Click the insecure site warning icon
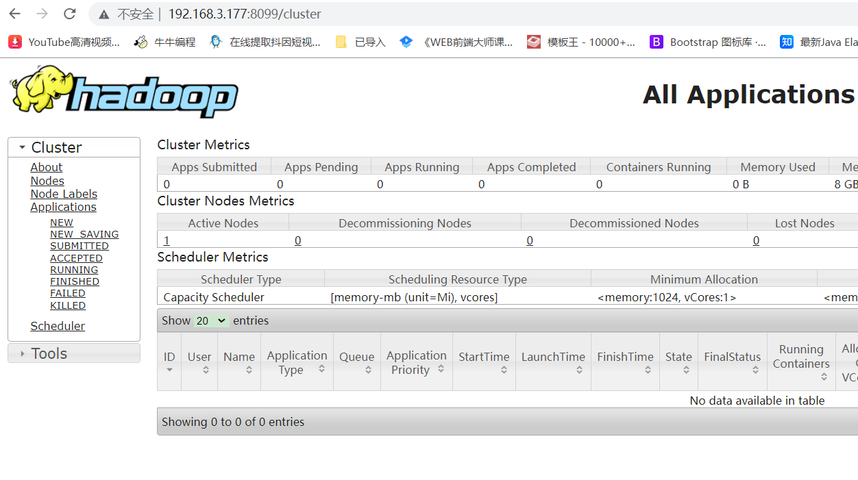 click(x=104, y=14)
